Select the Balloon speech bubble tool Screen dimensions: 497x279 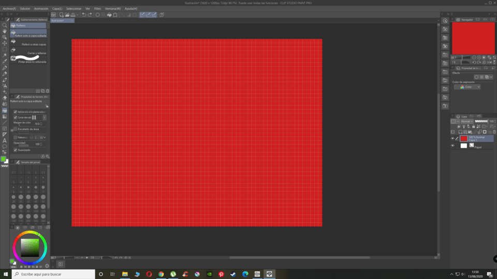[x=5, y=146]
